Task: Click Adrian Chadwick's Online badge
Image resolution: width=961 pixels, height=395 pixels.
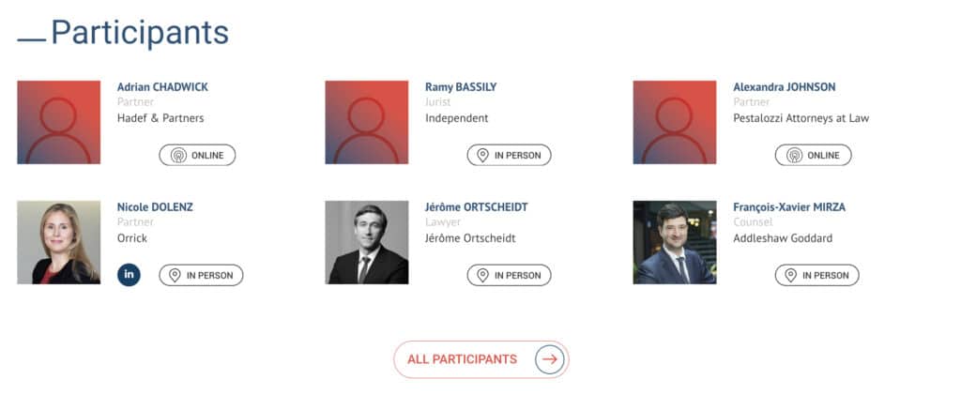Action: [x=197, y=155]
